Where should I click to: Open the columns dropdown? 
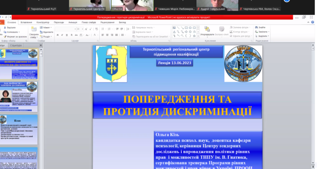click(123, 35)
